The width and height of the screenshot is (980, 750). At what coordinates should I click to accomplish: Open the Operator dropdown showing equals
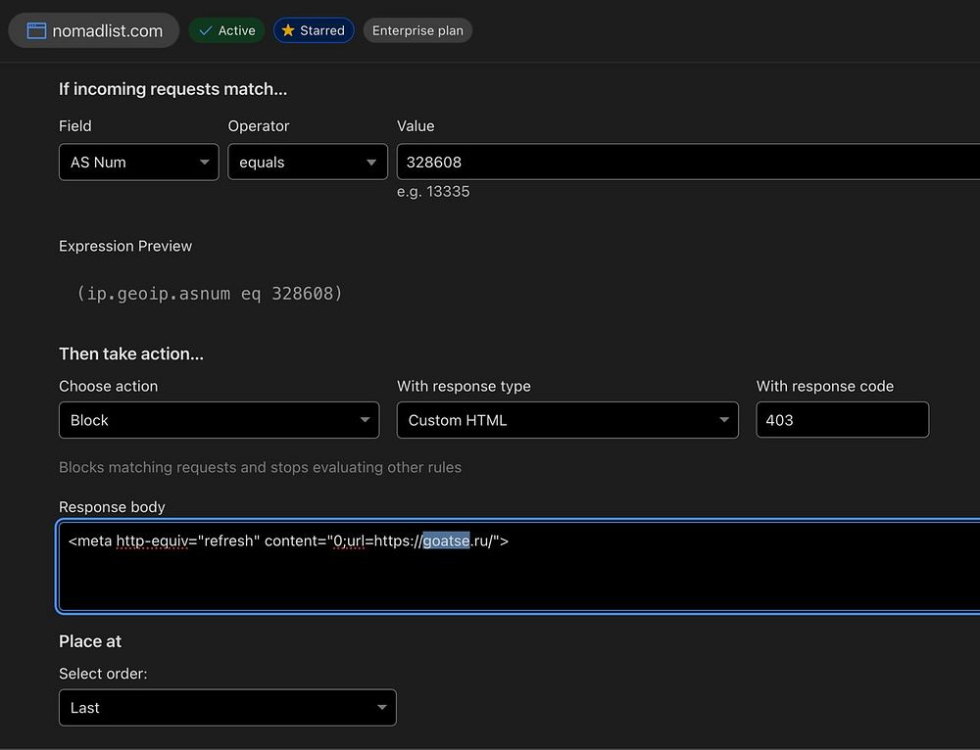(x=308, y=163)
